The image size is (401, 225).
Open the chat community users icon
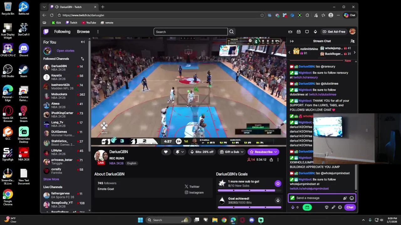(x=352, y=41)
